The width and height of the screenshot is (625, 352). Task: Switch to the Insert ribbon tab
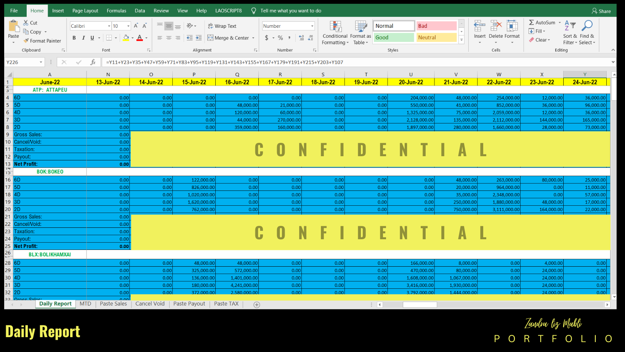click(58, 11)
